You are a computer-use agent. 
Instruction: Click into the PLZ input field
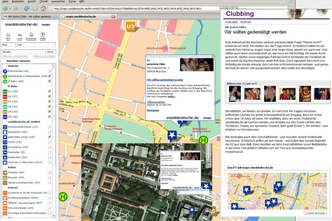pos(9,45)
